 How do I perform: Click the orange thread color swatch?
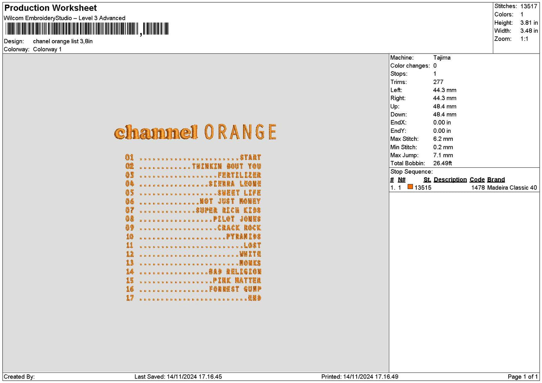(x=410, y=187)
